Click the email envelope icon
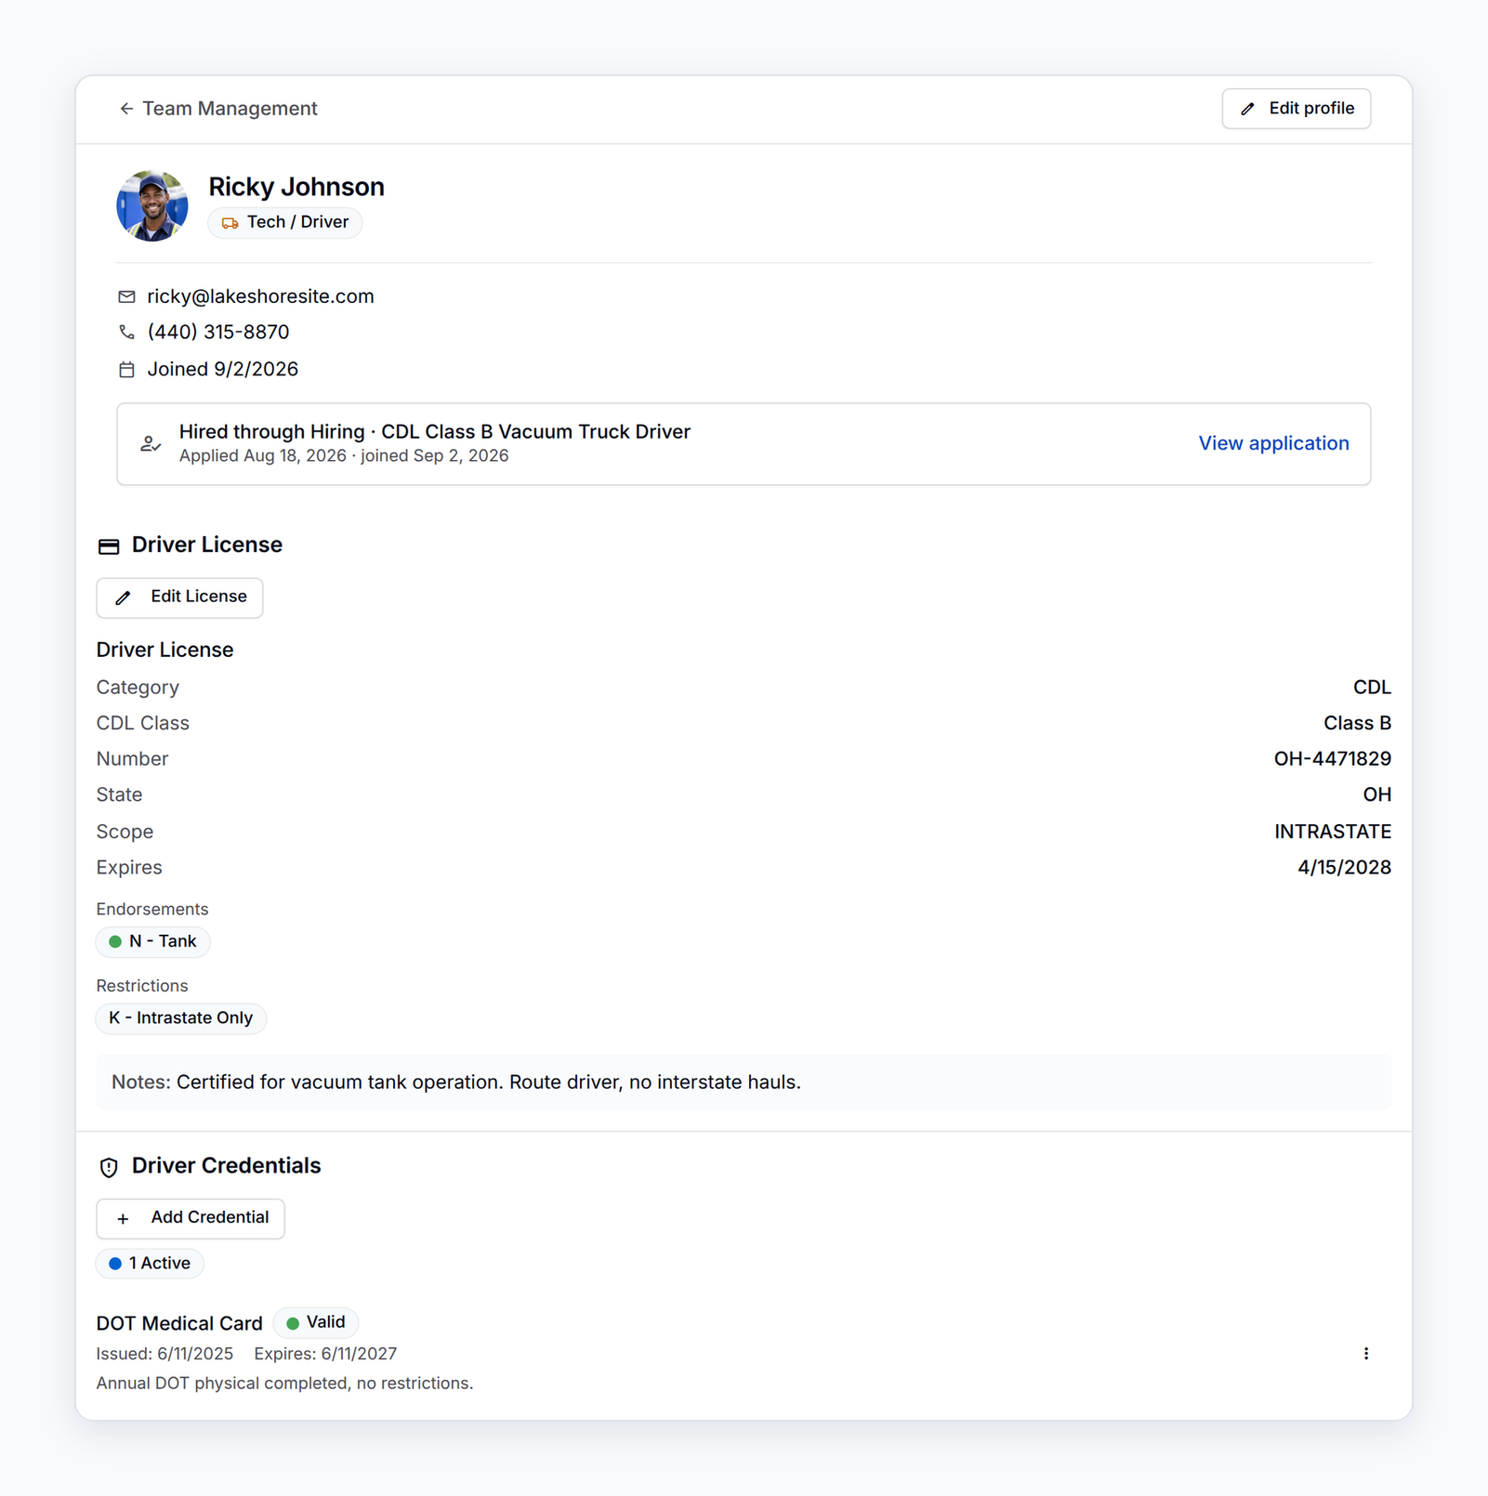The width and height of the screenshot is (1488, 1496). click(x=127, y=296)
